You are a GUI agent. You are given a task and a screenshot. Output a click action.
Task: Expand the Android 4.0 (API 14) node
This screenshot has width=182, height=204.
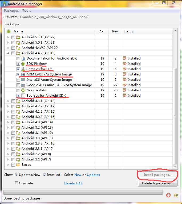(x=8, y=122)
